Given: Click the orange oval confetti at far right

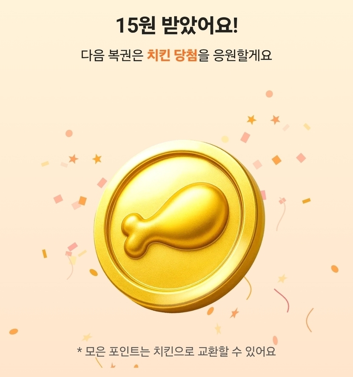Looking at the screenshot, I should 335,269.
